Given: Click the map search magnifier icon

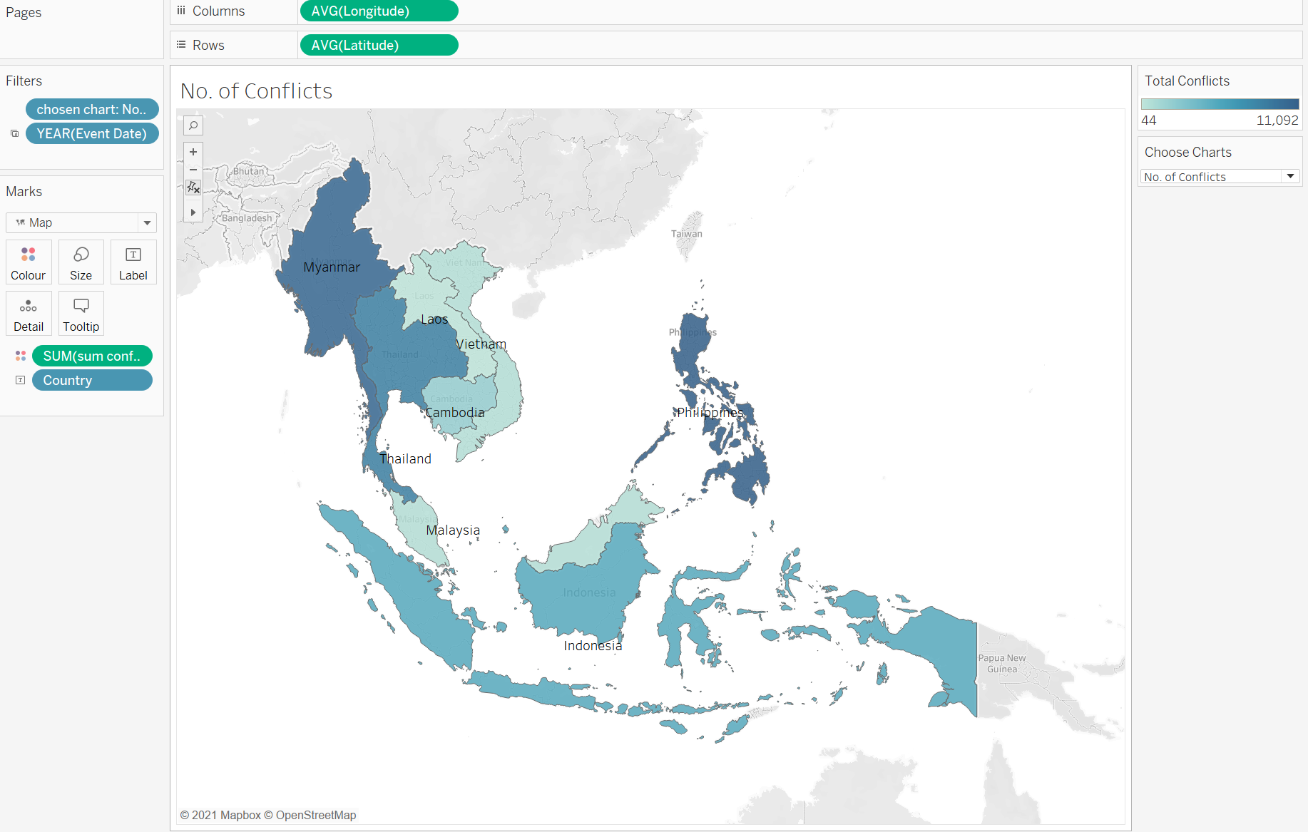Looking at the screenshot, I should (x=193, y=126).
